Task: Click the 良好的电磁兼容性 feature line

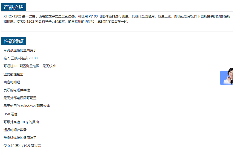Action: [x=17, y=90]
